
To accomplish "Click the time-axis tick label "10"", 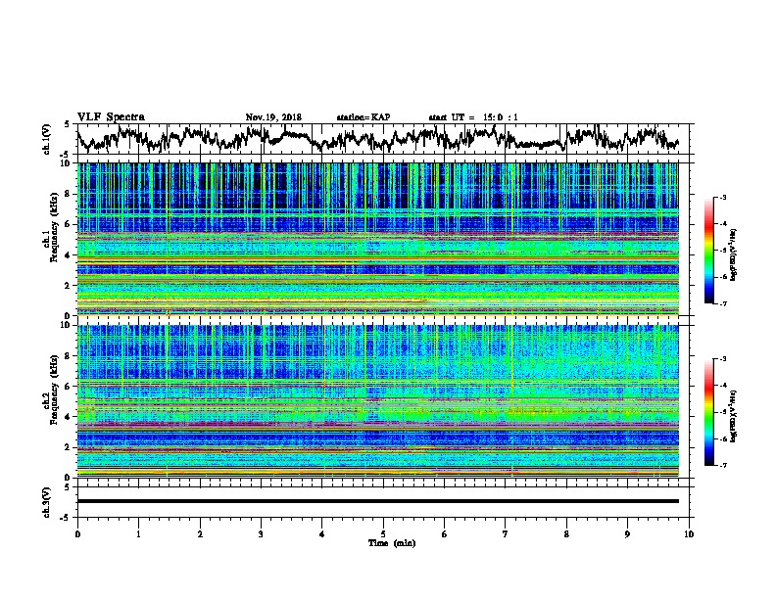I will tap(689, 534).
